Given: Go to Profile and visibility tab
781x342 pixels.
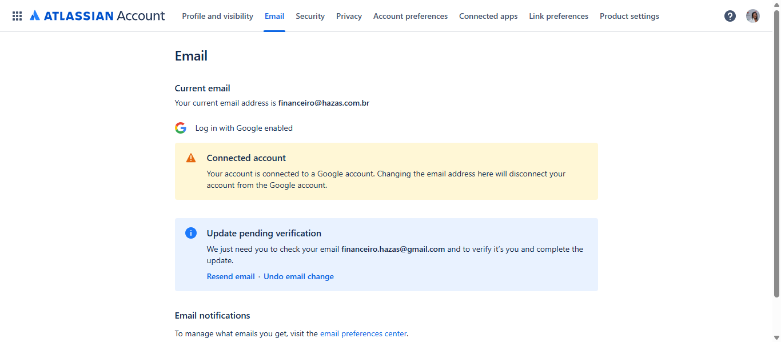Looking at the screenshot, I should pyautogui.click(x=218, y=16).
